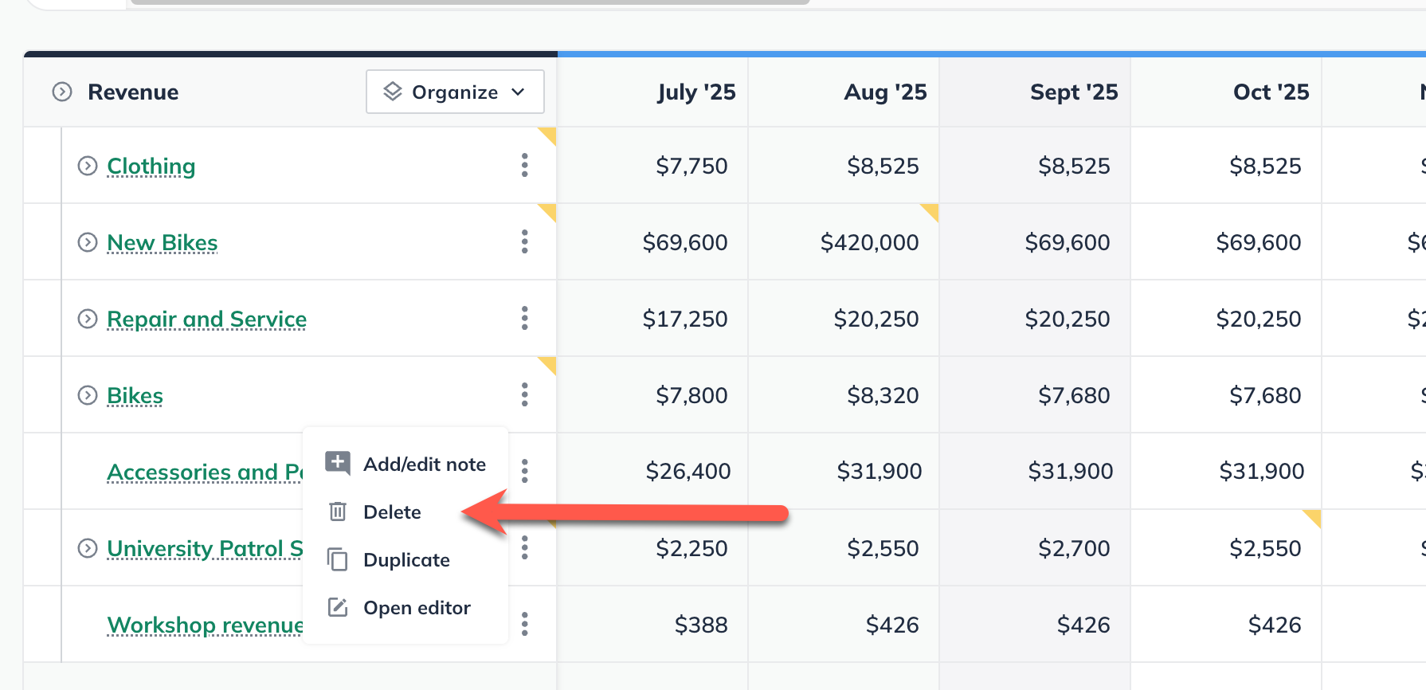The image size is (1426, 690).
Task: Expand the Repair and Service row
Action: coord(88,319)
